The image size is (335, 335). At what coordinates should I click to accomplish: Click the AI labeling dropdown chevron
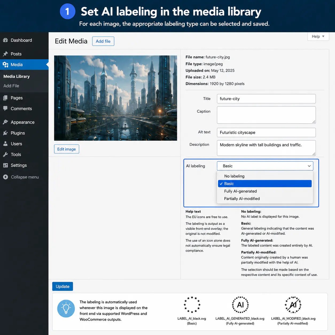coord(309,166)
